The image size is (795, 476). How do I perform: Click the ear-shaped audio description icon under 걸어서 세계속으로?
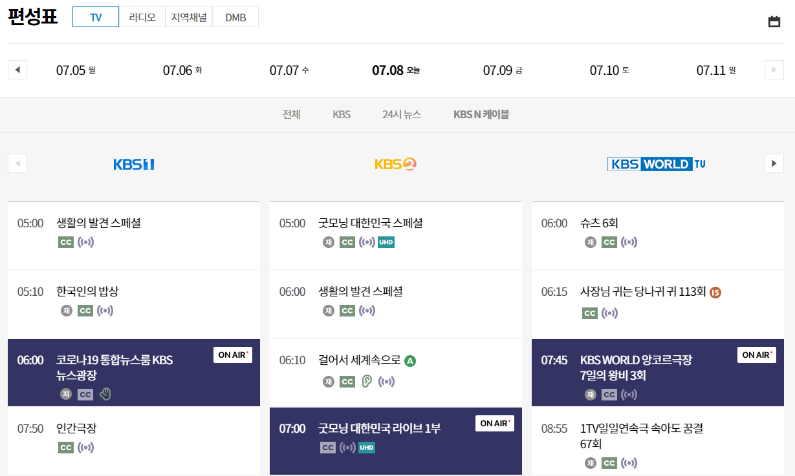[x=366, y=381]
